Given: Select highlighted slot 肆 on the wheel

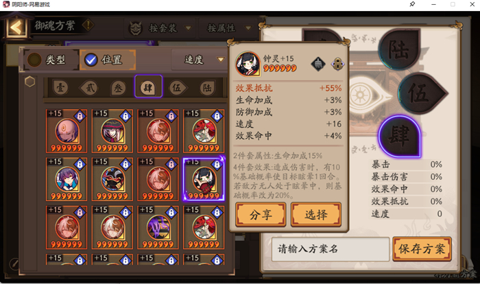Looking at the screenshot, I should pyautogui.click(x=400, y=137).
